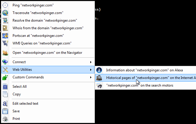This screenshot has width=196, height=124.
Task: Click the Custom Commands green cubes icon
Action: 5,77
